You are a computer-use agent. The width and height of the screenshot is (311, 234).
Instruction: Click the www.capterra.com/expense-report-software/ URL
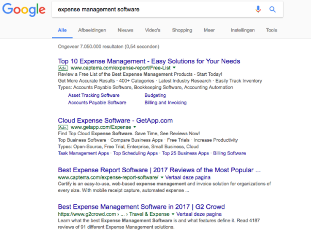click(x=108, y=177)
